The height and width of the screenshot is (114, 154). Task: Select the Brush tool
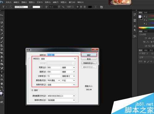[x=2, y=41]
